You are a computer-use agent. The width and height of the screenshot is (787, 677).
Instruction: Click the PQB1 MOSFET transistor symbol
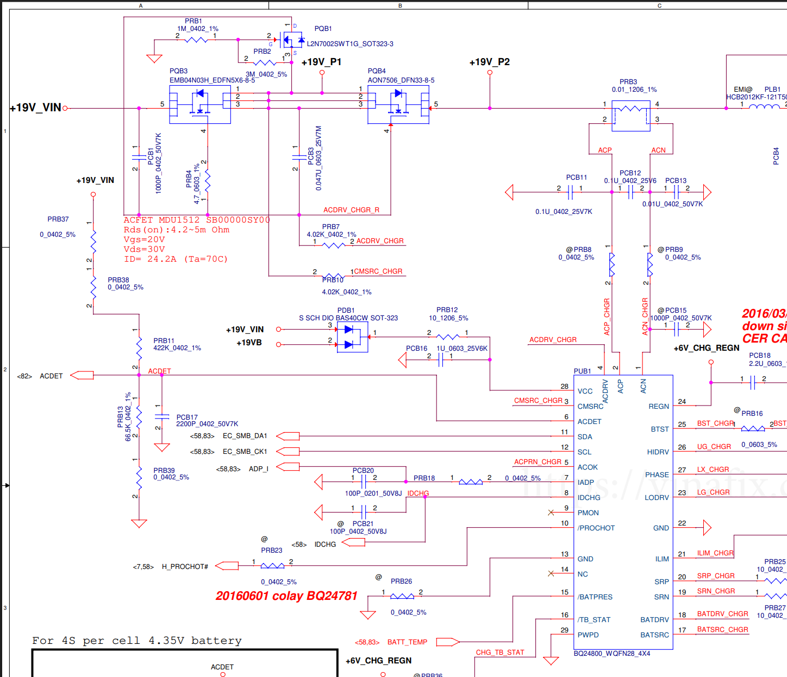pyautogui.click(x=292, y=40)
